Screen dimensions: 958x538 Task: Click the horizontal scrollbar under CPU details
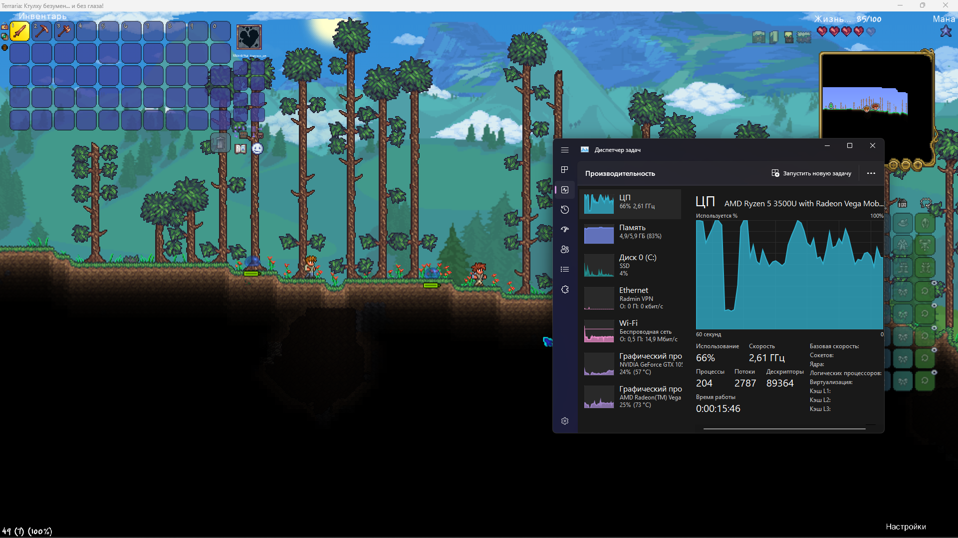[784, 428]
